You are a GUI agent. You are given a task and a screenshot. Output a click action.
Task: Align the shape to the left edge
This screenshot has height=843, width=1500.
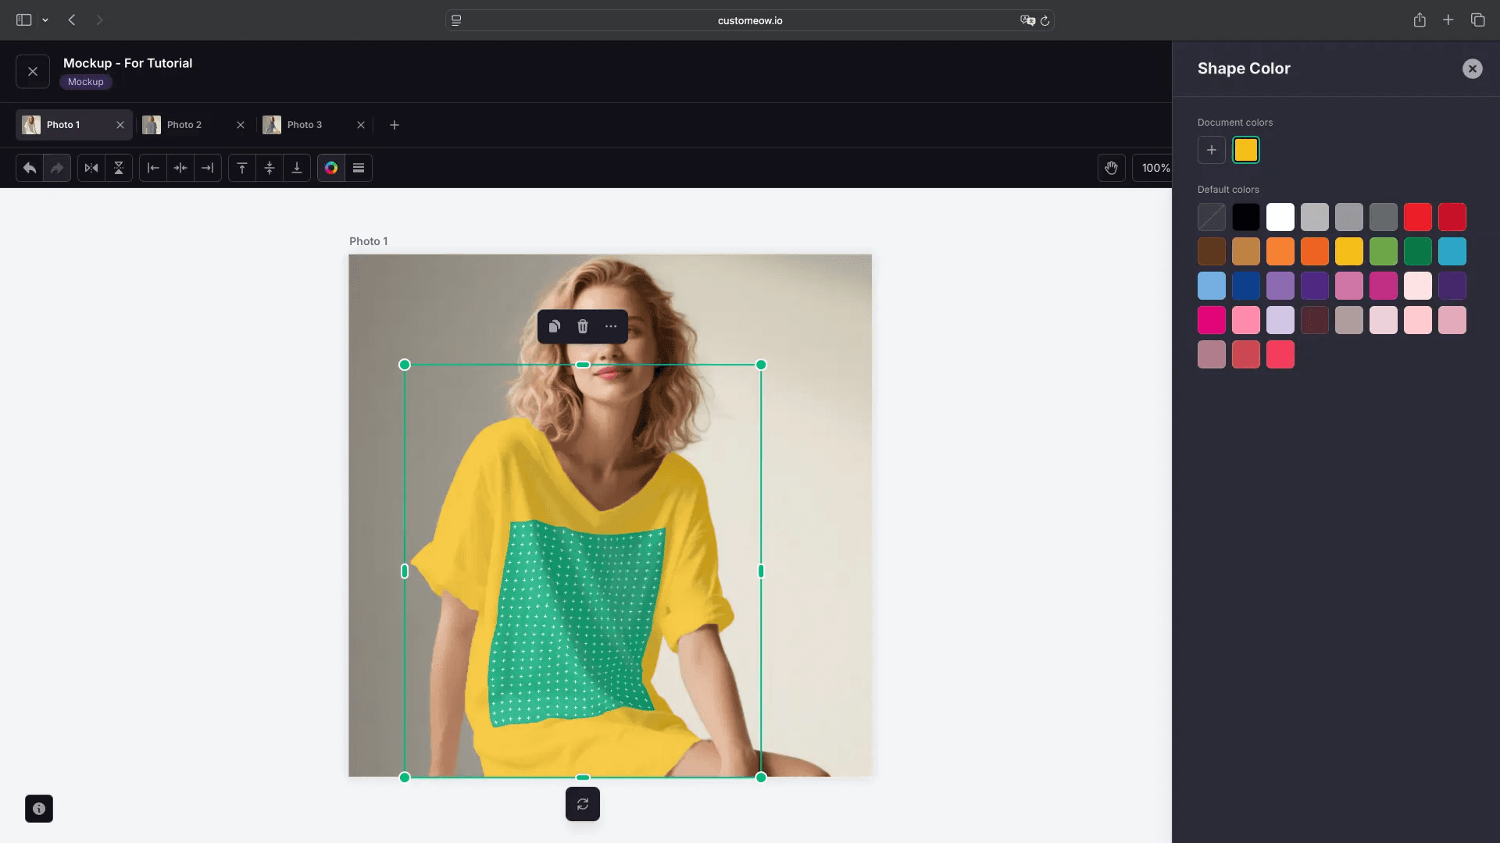click(x=153, y=168)
